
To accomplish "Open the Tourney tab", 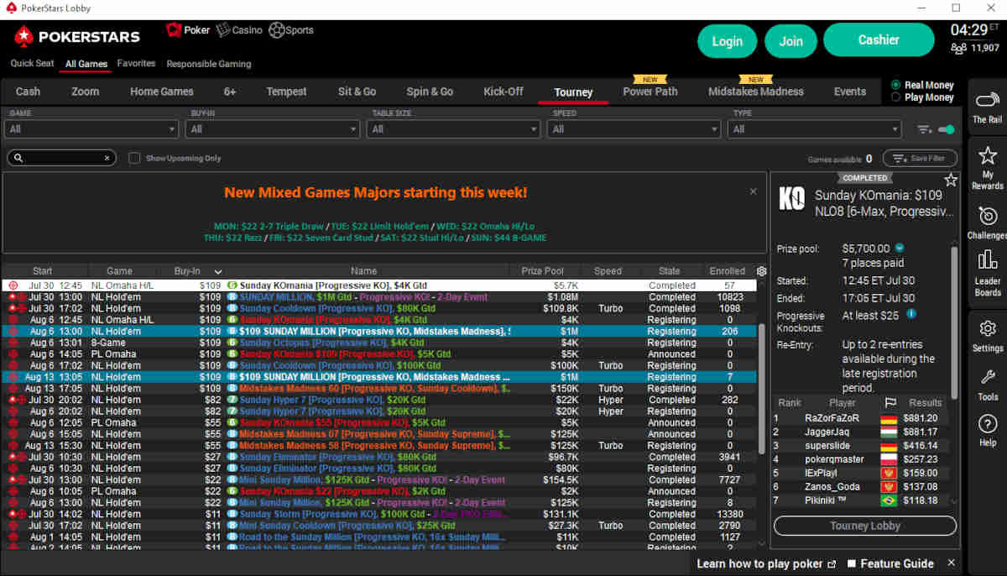I will 573,92.
